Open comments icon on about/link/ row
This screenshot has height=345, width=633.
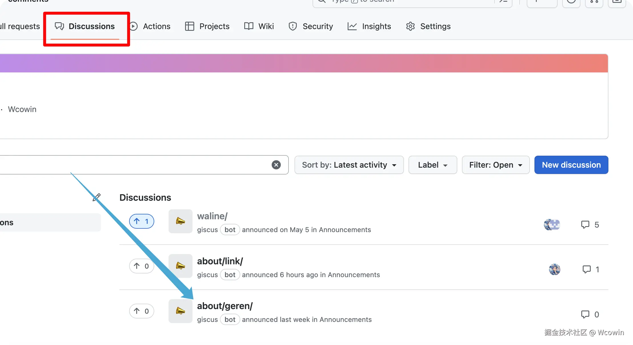click(x=586, y=269)
